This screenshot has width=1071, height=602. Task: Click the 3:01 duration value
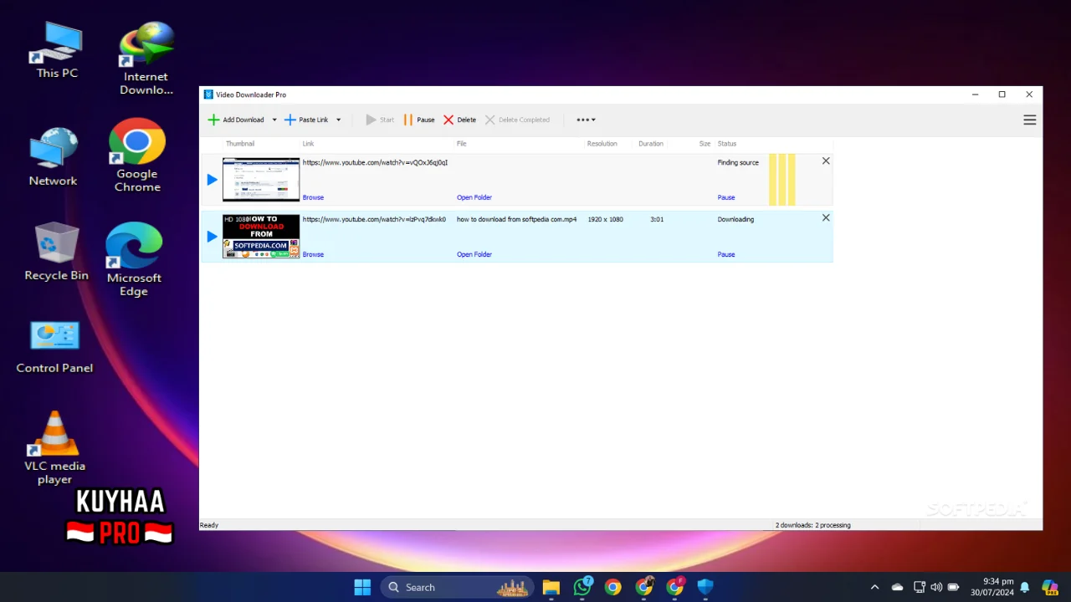(x=657, y=219)
